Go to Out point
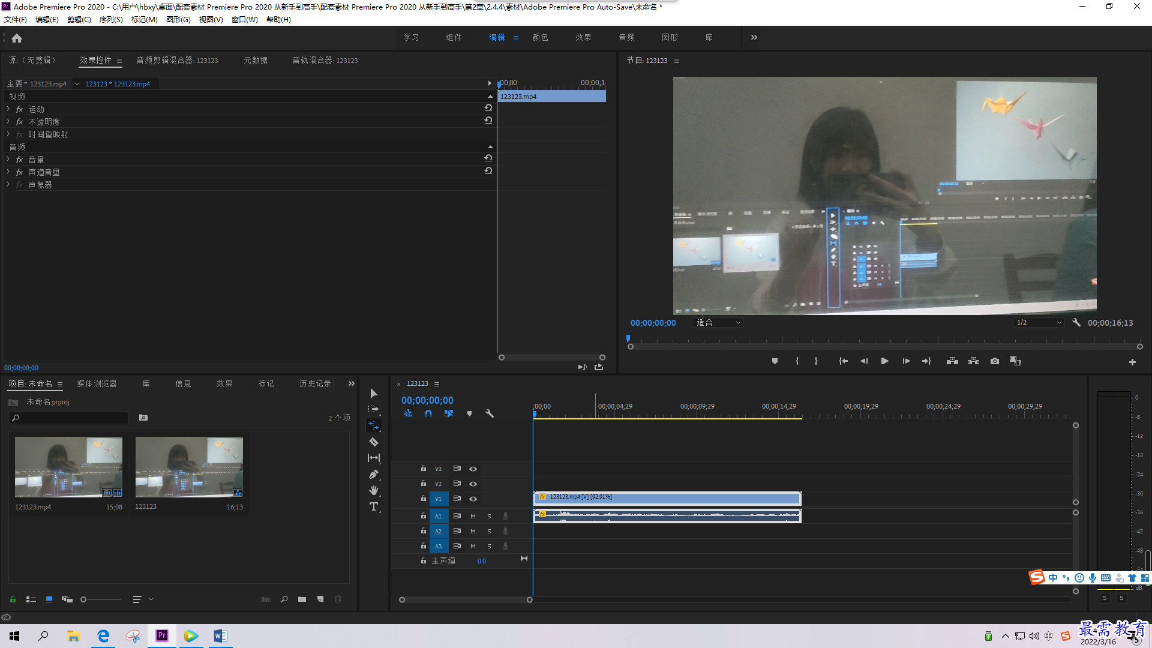The width and height of the screenshot is (1152, 648). (x=926, y=361)
